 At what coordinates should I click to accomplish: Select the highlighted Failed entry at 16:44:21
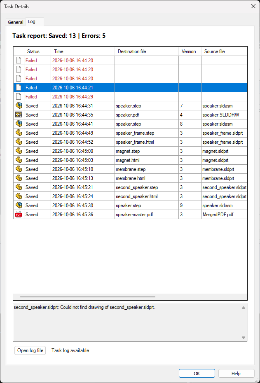click(x=130, y=87)
